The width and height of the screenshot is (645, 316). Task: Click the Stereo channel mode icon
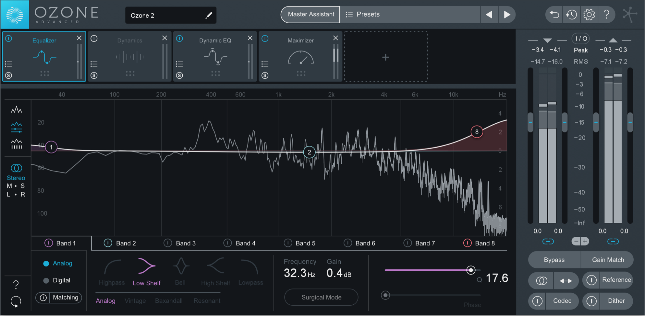pyautogui.click(x=16, y=168)
